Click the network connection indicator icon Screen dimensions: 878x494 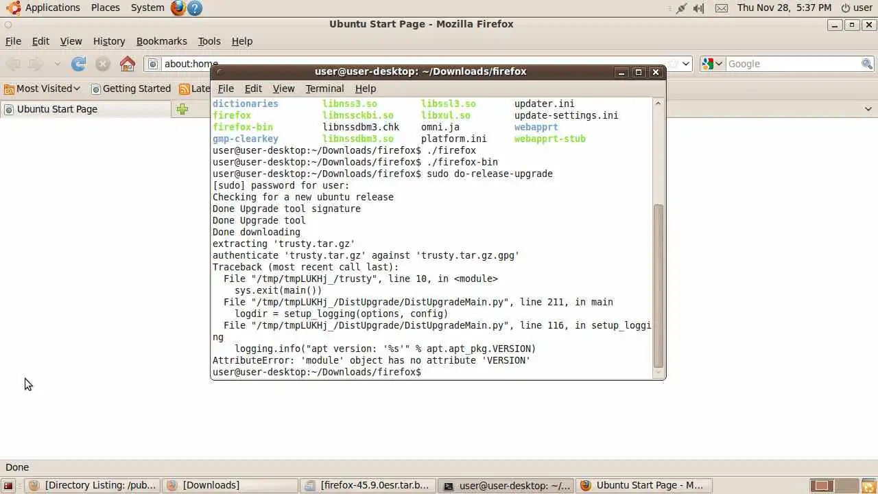coord(680,8)
